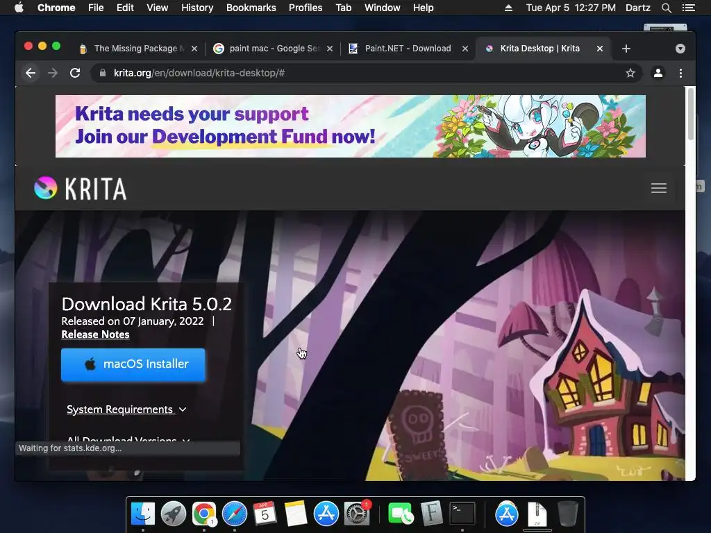
Task: Close The Missing Package Manager tab
Action: (194, 49)
